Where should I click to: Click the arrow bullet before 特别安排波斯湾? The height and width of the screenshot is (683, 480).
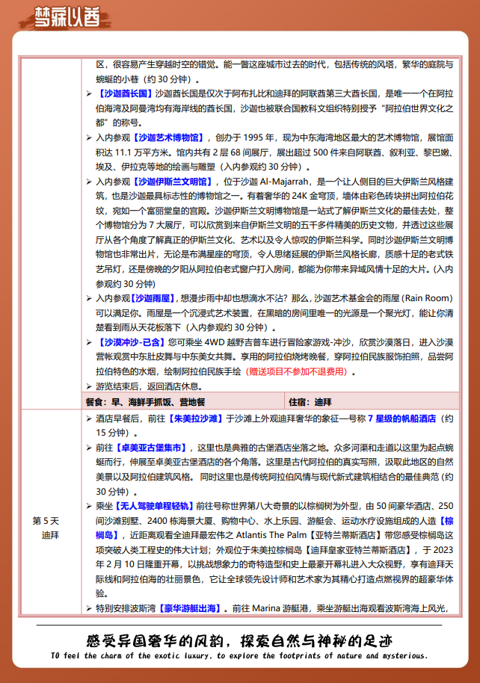coord(89,608)
